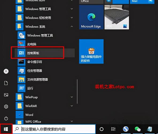The width and height of the screenshot is (158, 134).
Task: Open the Run (运行) icon
Action: point(21,88)
